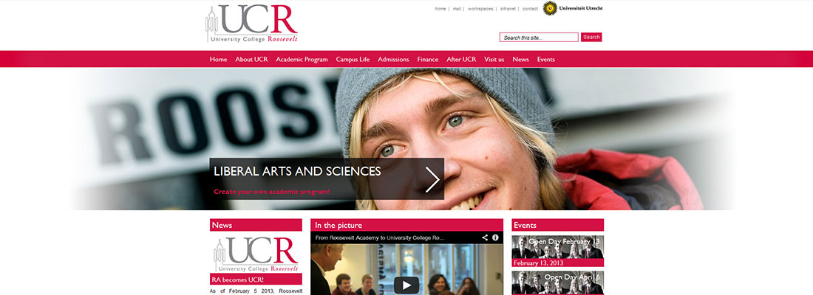813x295 pixels.
Task: Focus the Search this site field
Action: 539,38
